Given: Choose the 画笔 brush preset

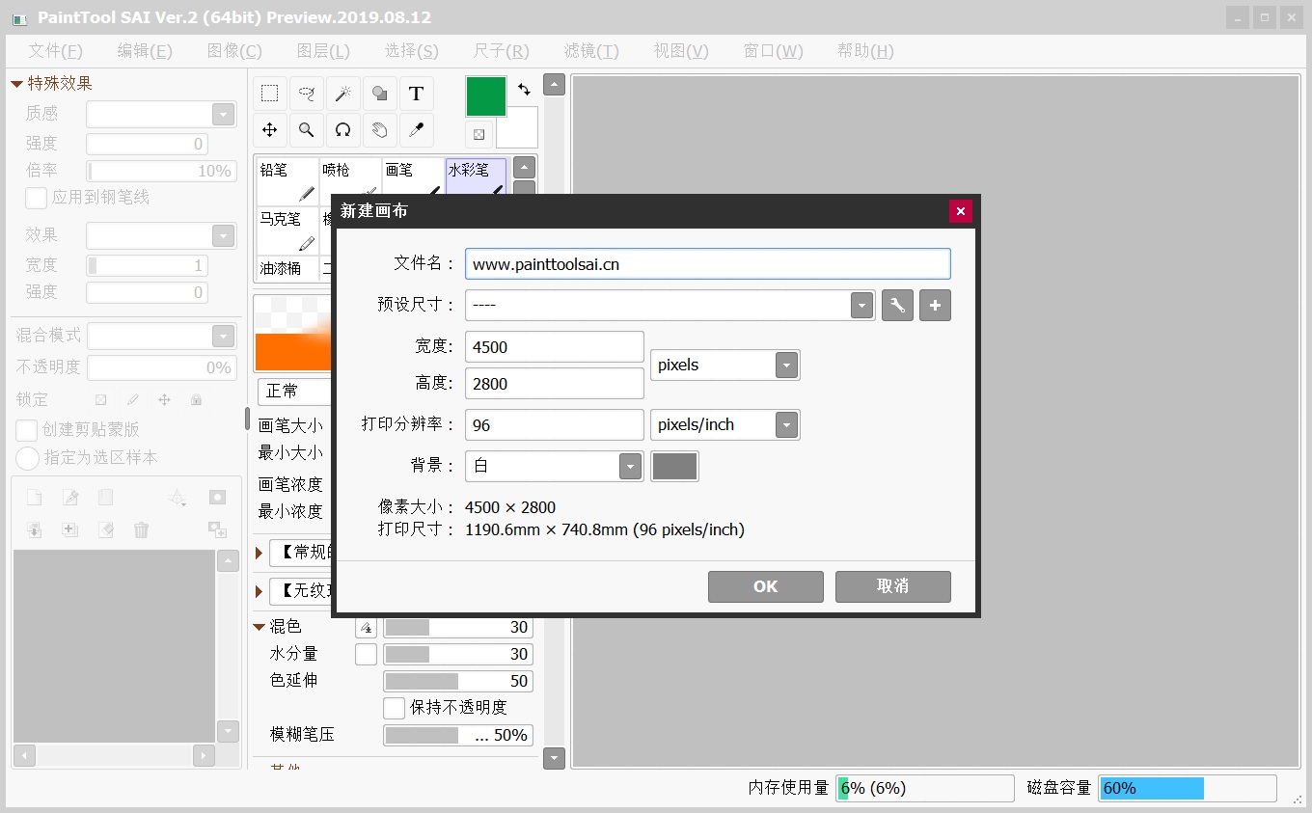Looking at the screenshot, I should click(413, 177).
